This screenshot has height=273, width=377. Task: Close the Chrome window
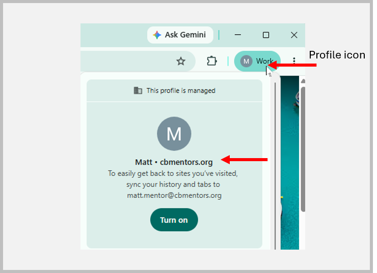pyautogui.click(x=294, y=35)
